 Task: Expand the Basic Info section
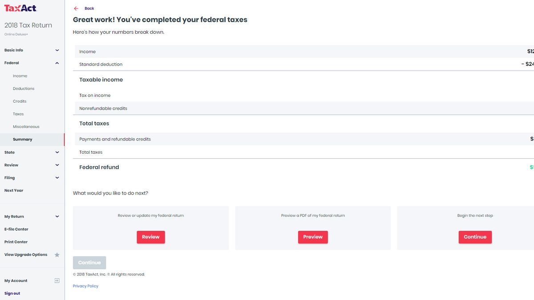point(57,50)
